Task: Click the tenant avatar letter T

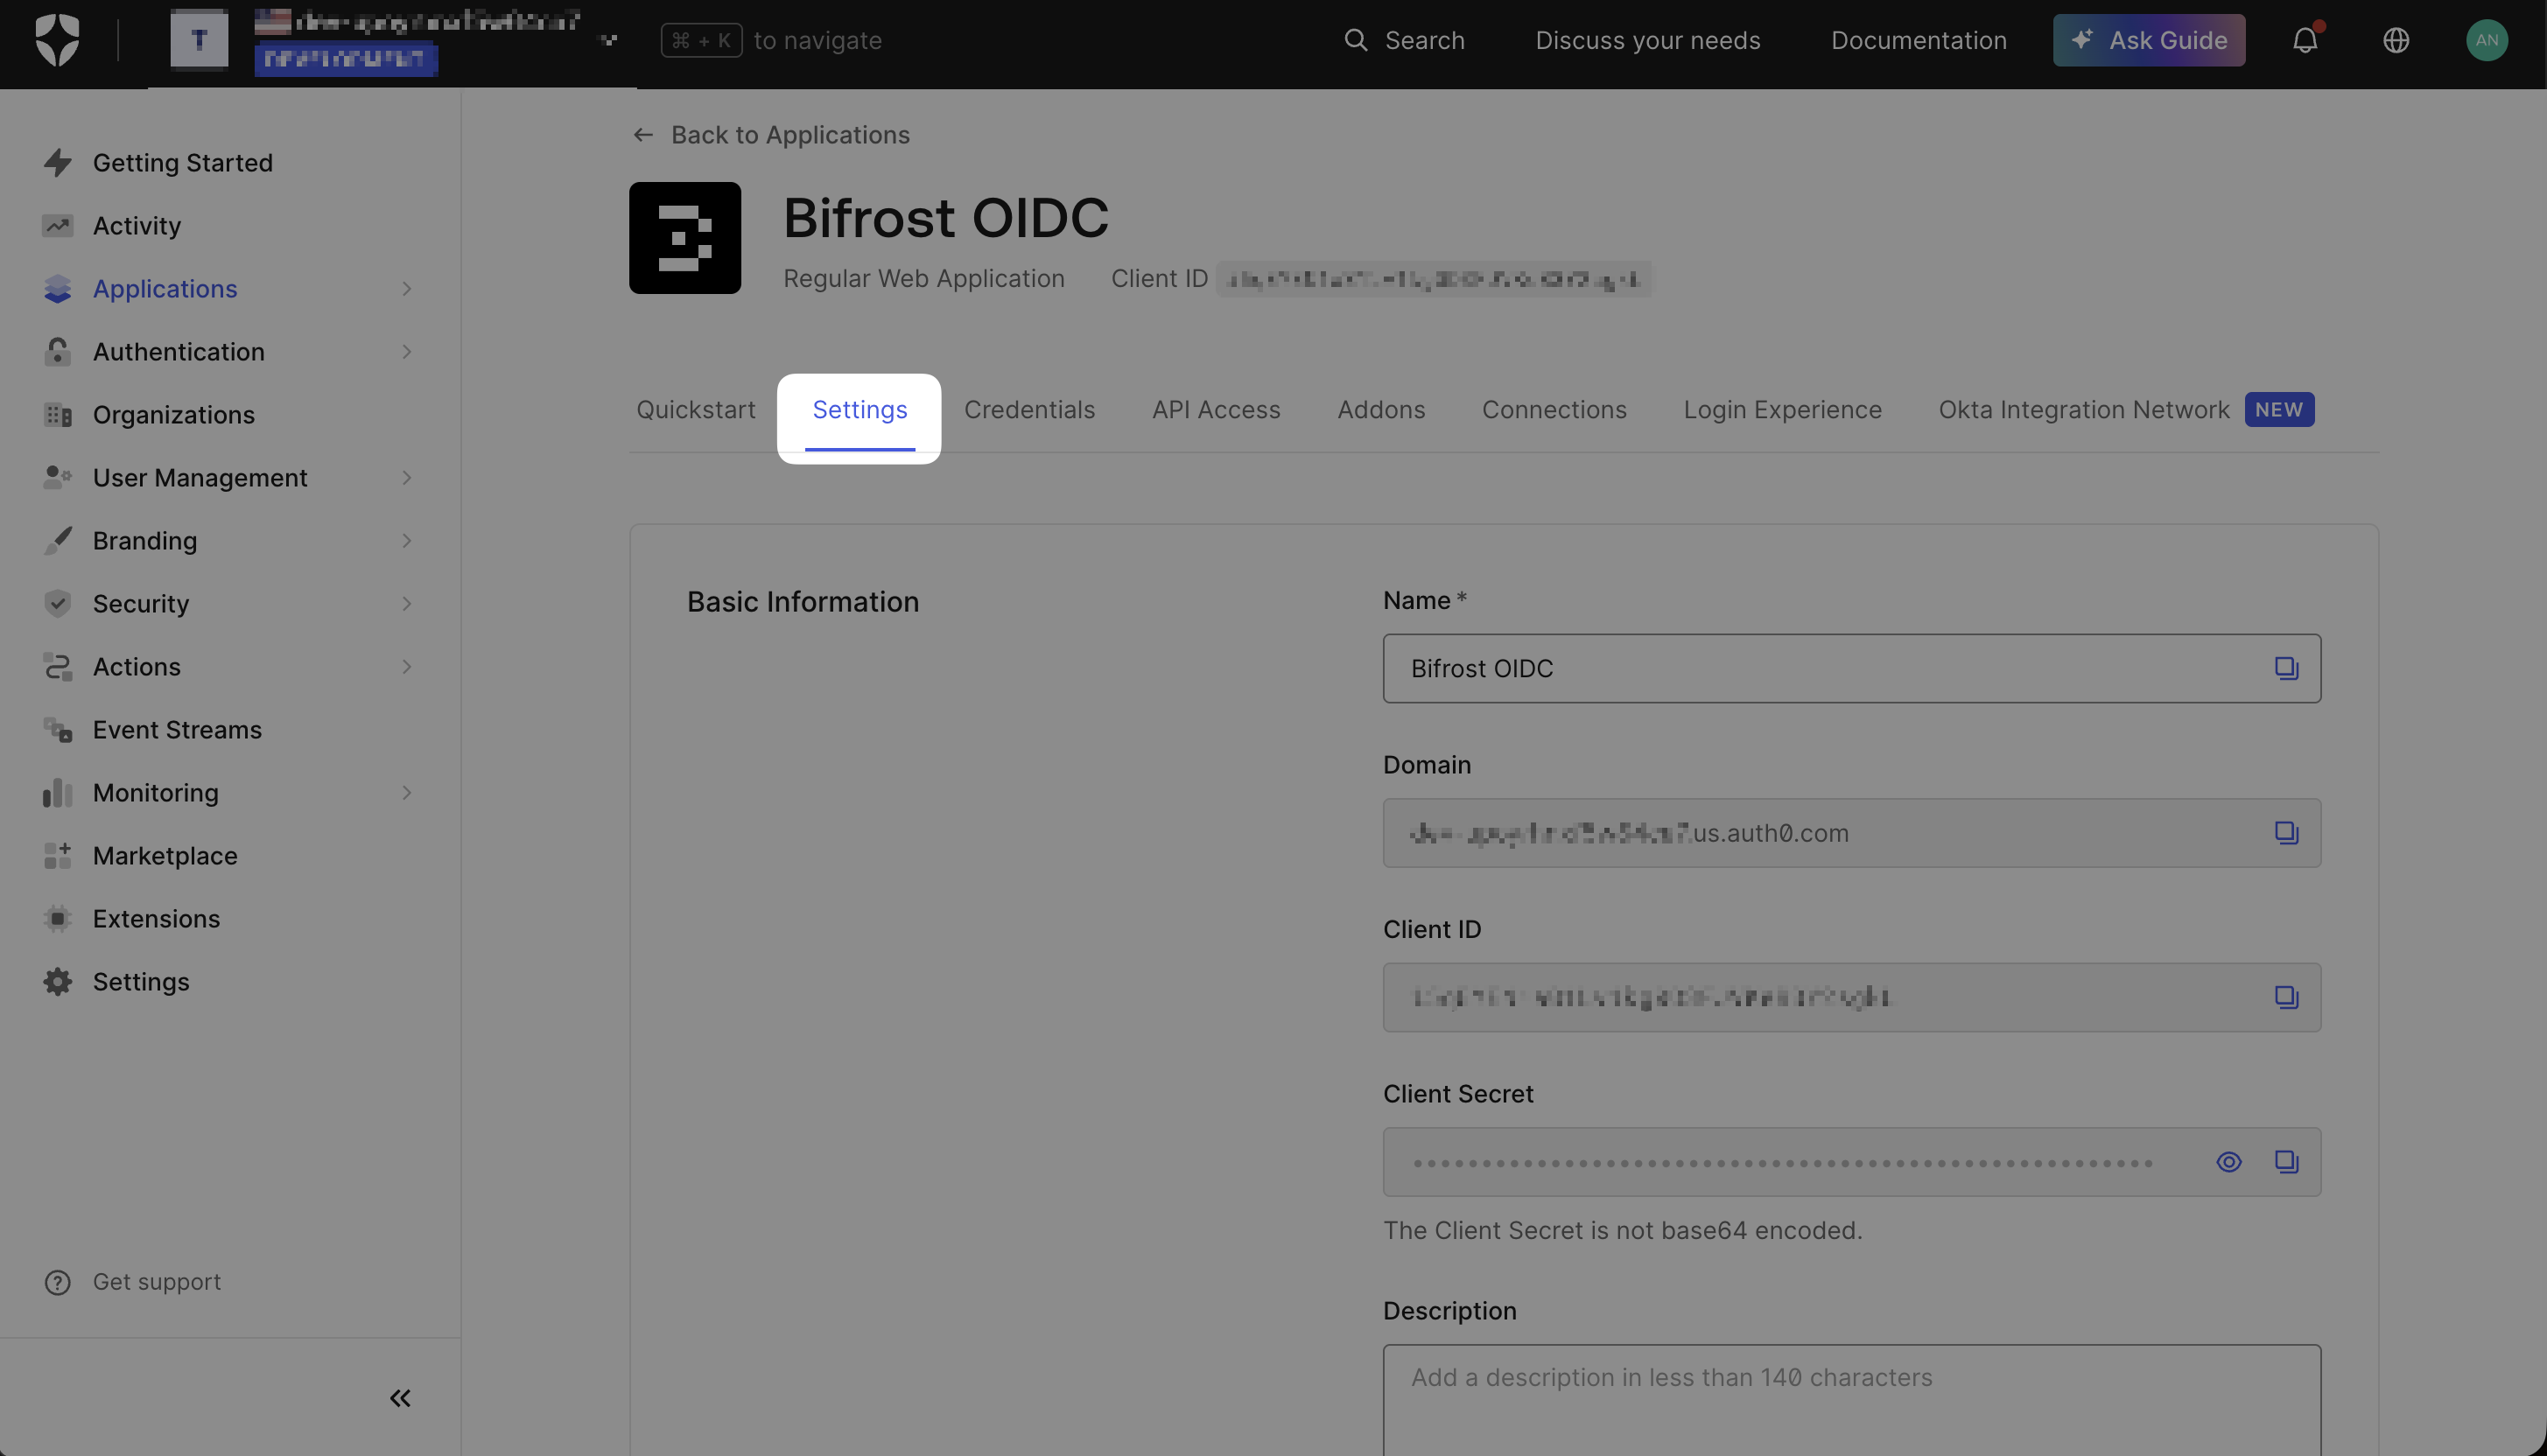Action: click(199, 40)
